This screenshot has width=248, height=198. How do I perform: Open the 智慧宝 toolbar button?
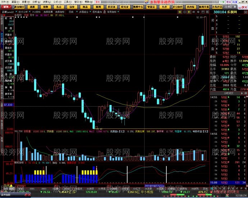[x=151, y=7]
